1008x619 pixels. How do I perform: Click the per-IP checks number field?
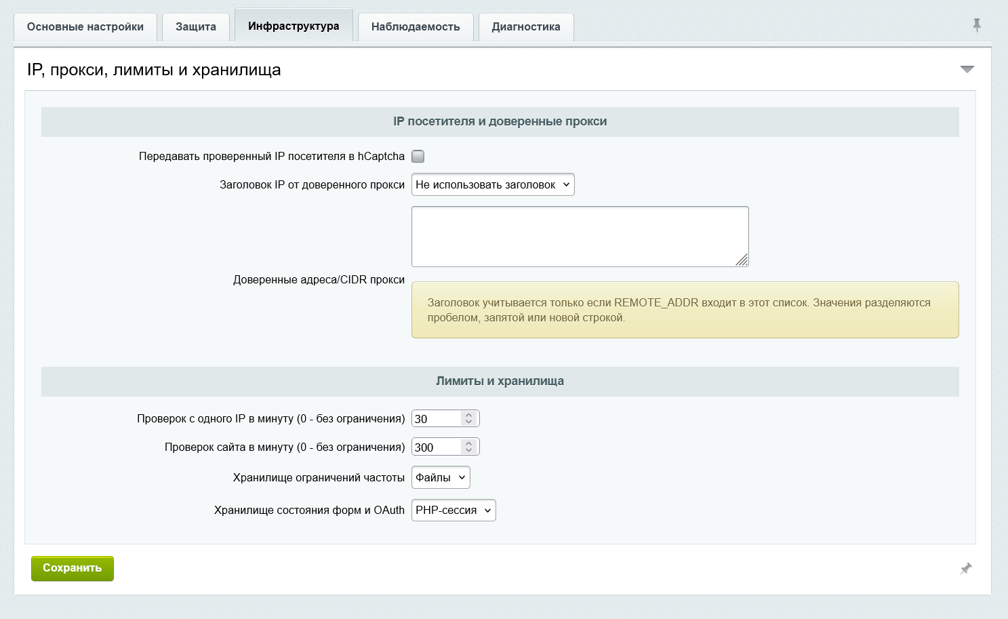tap(437, 419)
